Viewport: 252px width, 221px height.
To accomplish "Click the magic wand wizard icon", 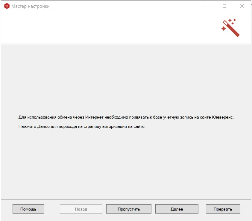I will point(230,28).
